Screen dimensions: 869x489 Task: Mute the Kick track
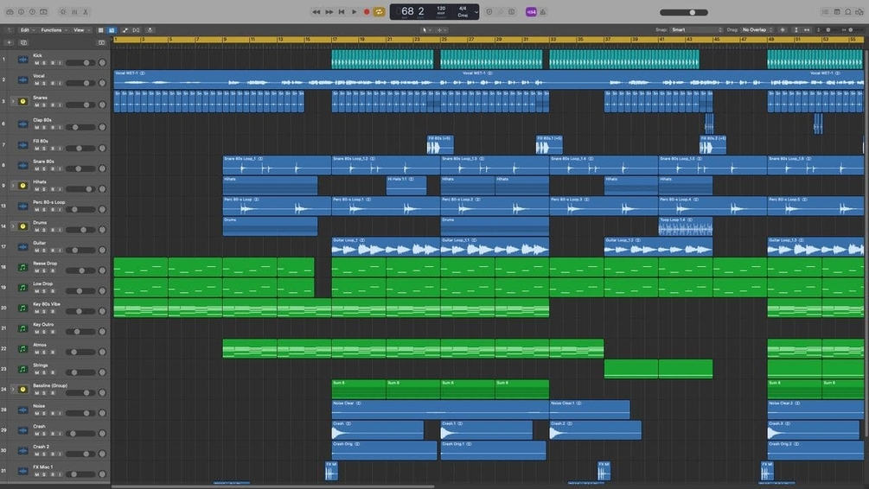pos(37,63)
